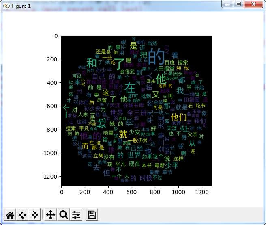
Task: Click the word 孙少平 in the cloud
Action: tap(104, 70)
